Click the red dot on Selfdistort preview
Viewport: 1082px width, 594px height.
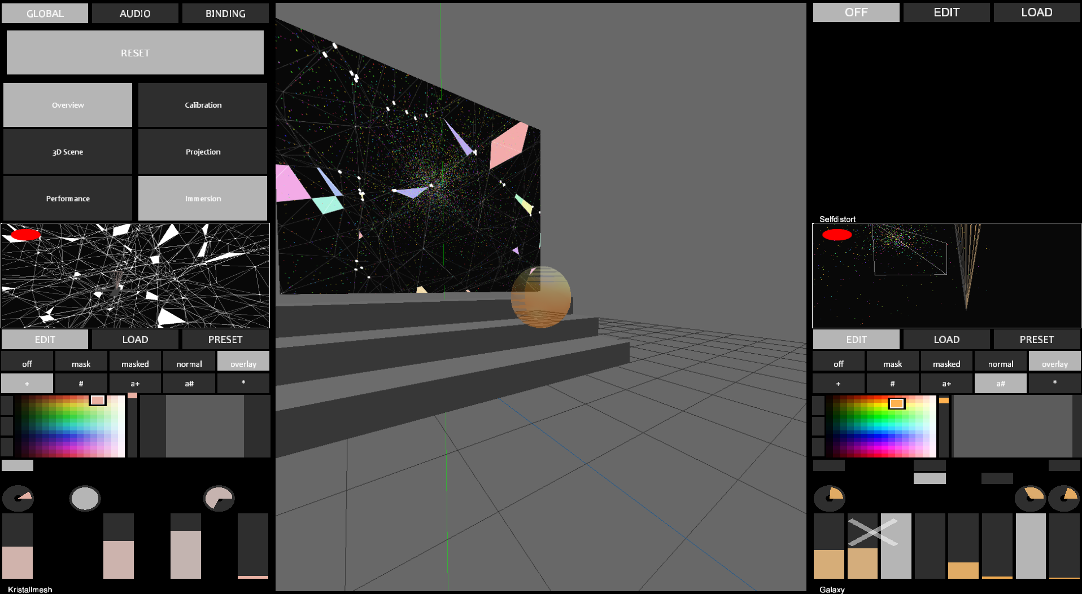coord(836,235)
